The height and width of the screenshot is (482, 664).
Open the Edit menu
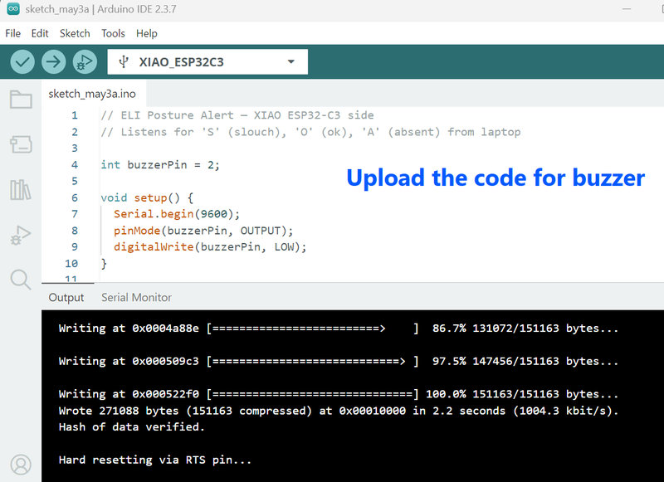[40, 33]
